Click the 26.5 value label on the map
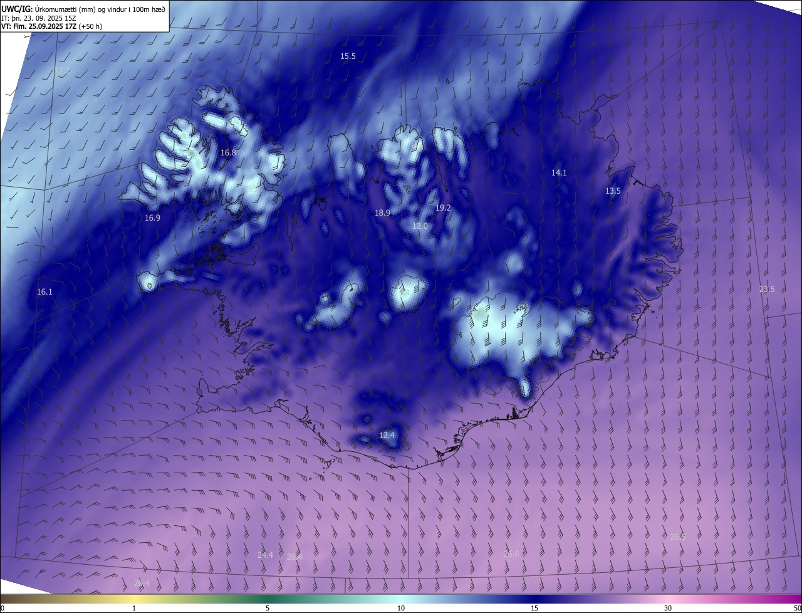The width and height of the screenshot is (802, 613). (678, 537)
